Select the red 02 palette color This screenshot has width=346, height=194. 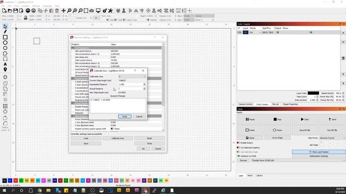pos(16,181)
